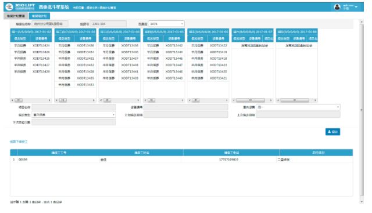Click the blue save button with download icon

pyautogui.click(x=332, y=132)
